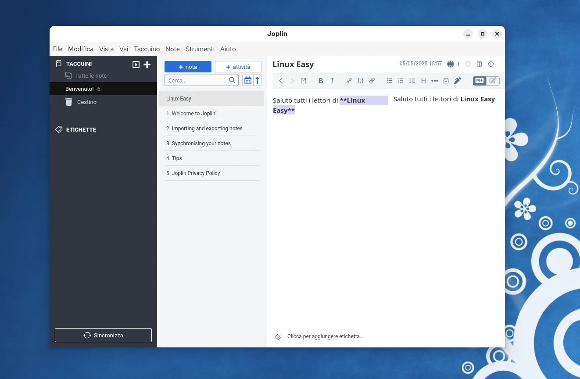Image resolution: width=580 pixels, height=379 pixels.
Task: Insert a numbered list
Action: click(401, 81)
